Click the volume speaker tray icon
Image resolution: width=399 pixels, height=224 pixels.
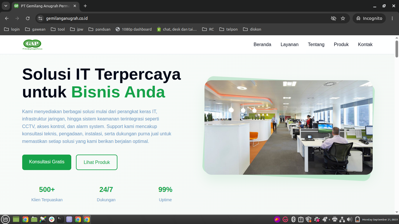click(349, 219)
